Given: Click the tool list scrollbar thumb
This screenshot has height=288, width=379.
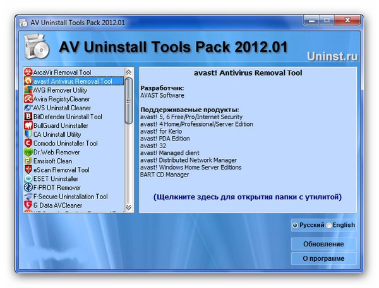Looking at the screenshot, I should click(x=129, y=101).
